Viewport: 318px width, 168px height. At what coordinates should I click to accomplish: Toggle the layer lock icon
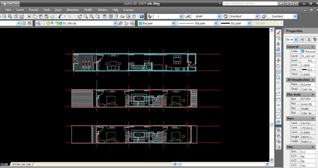pyautogui.click(x=57, y=23)
